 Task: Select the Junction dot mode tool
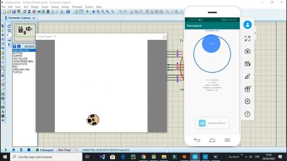tap(3, 35)
